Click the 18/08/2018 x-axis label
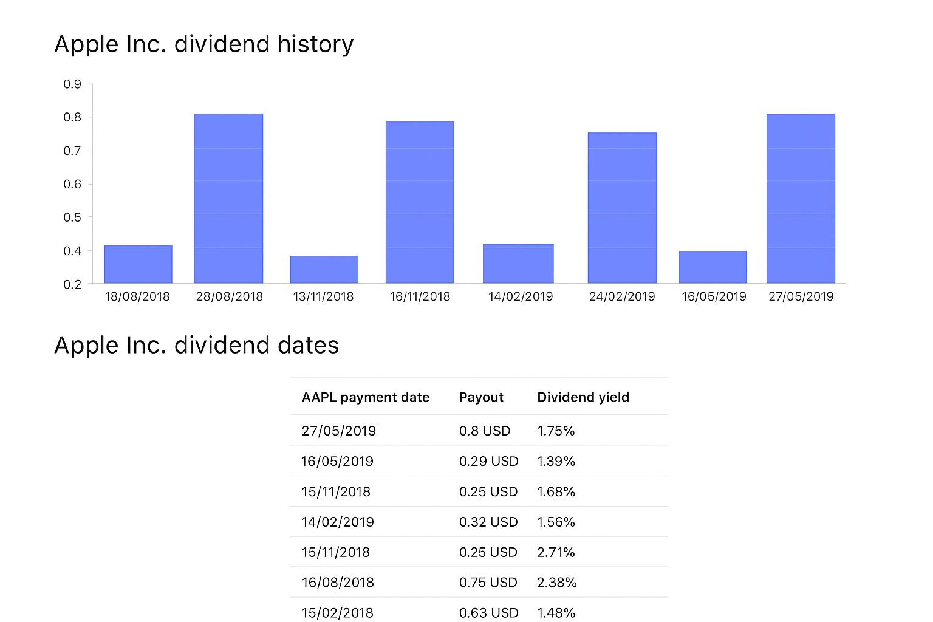Screen dimensions: 933x622 click(137, 296)
